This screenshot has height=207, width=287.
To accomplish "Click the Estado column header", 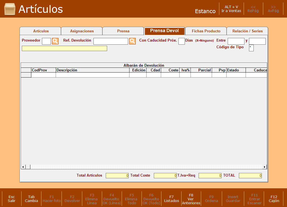I will pyautogui.click(x=236, y=70).
